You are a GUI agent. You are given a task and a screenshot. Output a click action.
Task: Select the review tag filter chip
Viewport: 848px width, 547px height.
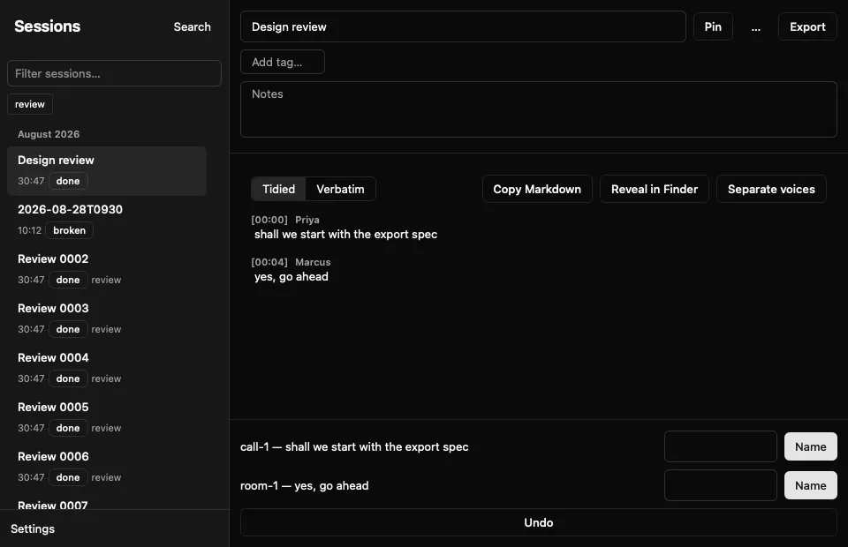click(x=30, y=104)
